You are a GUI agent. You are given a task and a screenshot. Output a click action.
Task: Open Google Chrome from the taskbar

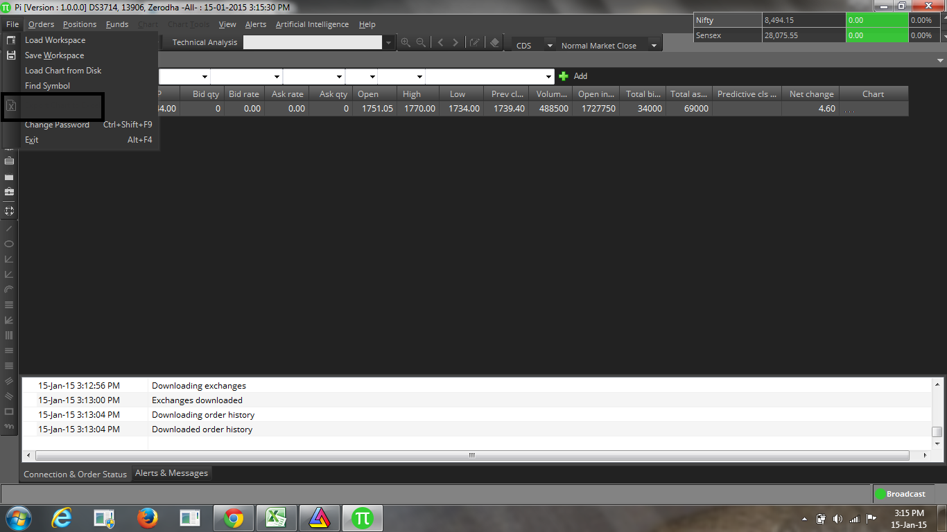(x=234, y=517)
